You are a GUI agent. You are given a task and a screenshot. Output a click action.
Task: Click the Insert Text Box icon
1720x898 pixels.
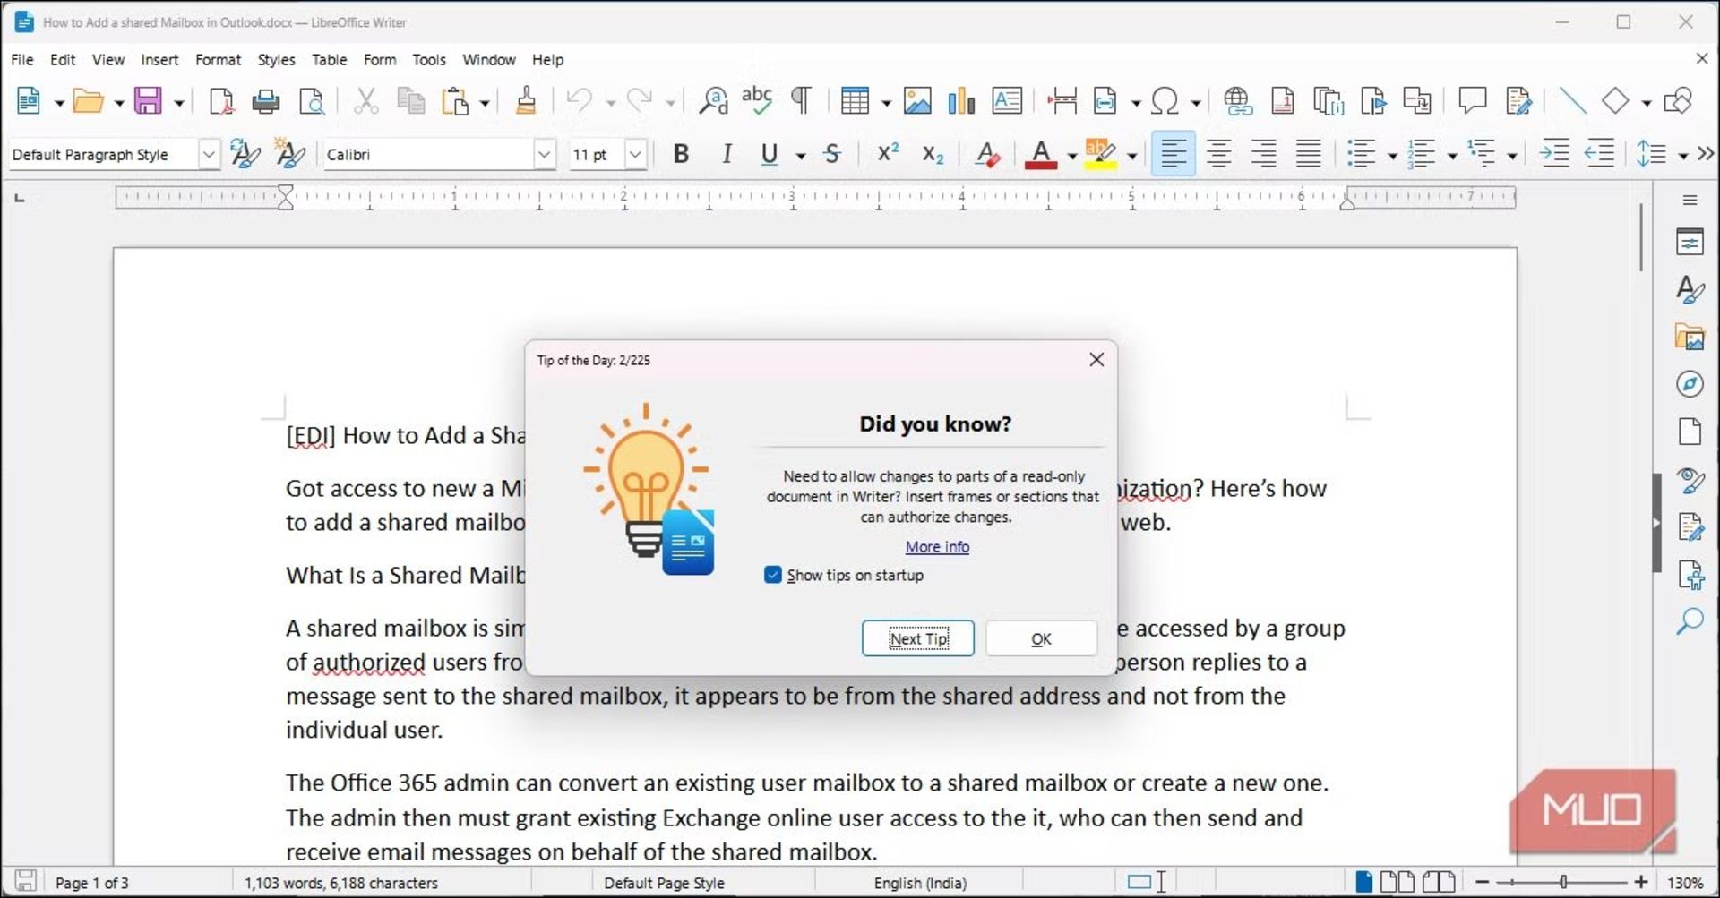point(1007,101)
